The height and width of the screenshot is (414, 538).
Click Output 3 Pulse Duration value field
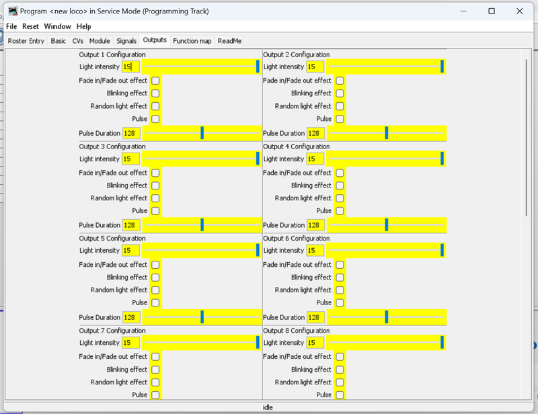pos(131,225)
